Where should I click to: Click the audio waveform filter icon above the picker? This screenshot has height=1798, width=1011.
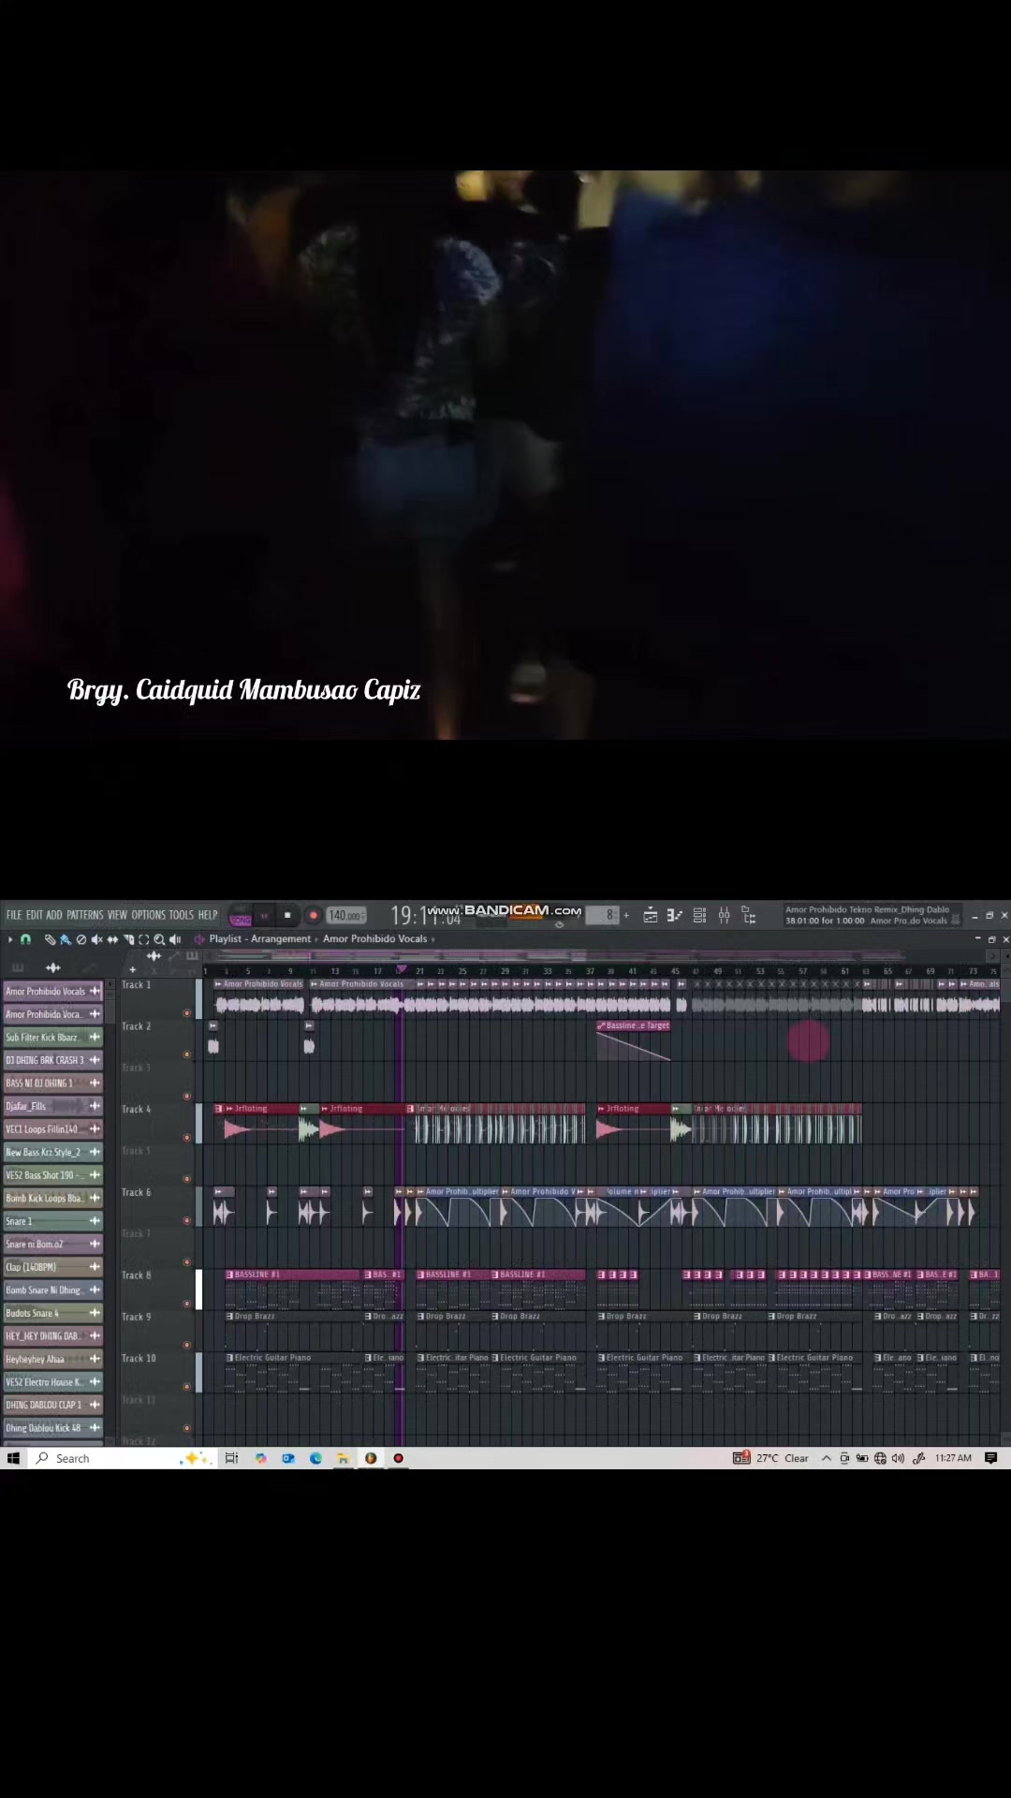point(53,968)
